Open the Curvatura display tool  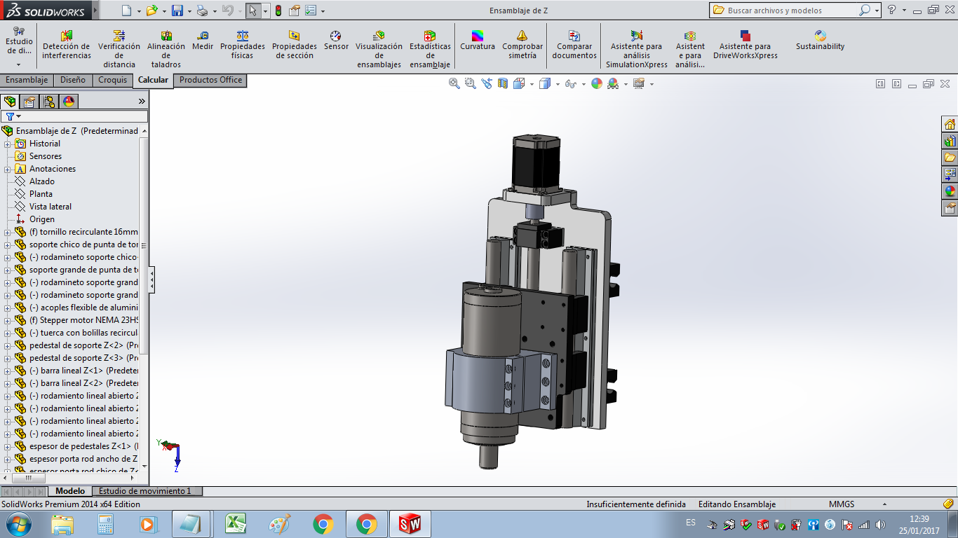[x=477, y=41]
